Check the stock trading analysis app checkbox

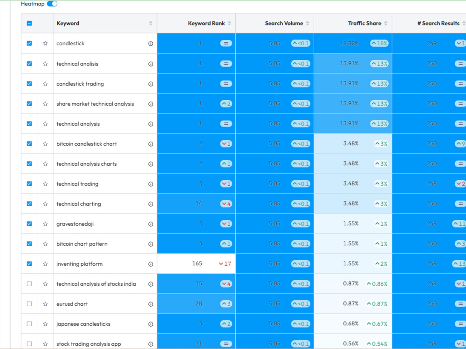point(29,344)
